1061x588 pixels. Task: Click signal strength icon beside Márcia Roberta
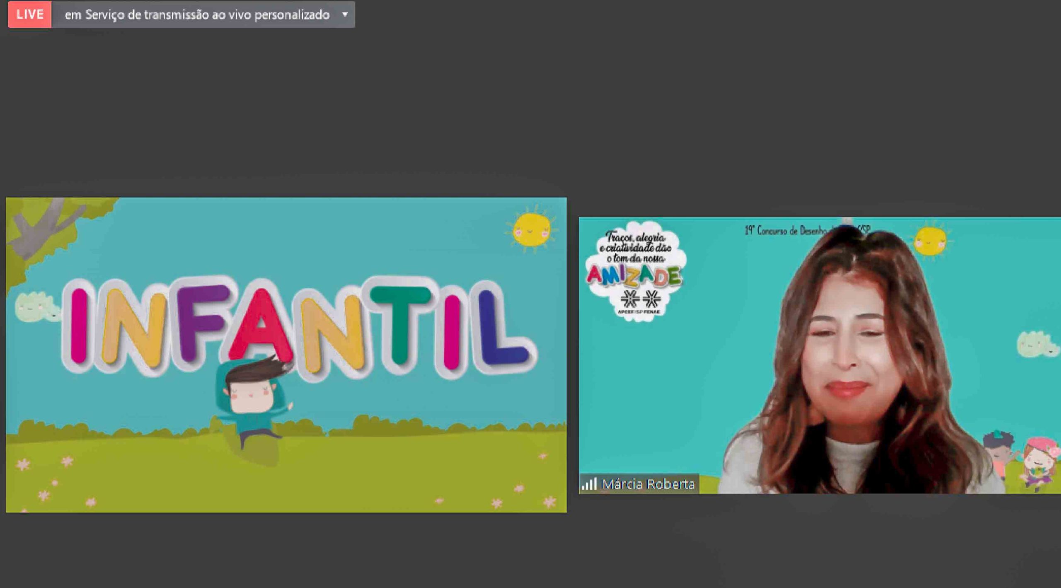click(x=589, y=484)
